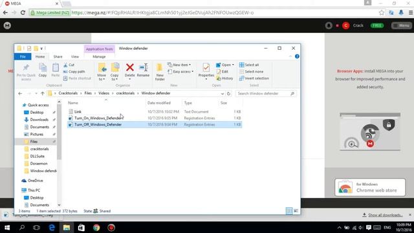Image resolution: width=414 pixels, height=233 pixels.
Task: Click Edit in the Open group
Action: pos(222,72)
